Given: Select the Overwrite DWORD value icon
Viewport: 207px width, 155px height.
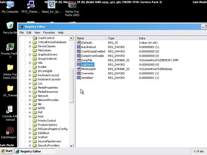Looking at the screenshot, I should point(79,73).
